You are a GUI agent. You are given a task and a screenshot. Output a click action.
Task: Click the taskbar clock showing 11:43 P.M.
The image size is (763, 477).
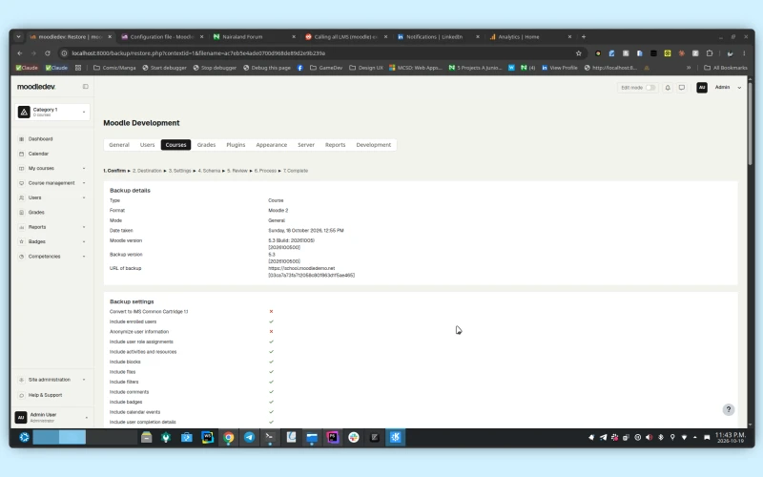click(x=731, y=437)
